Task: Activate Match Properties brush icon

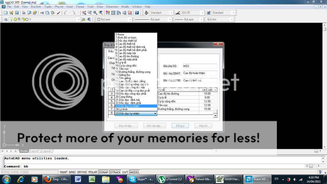Action: (58, 13)
